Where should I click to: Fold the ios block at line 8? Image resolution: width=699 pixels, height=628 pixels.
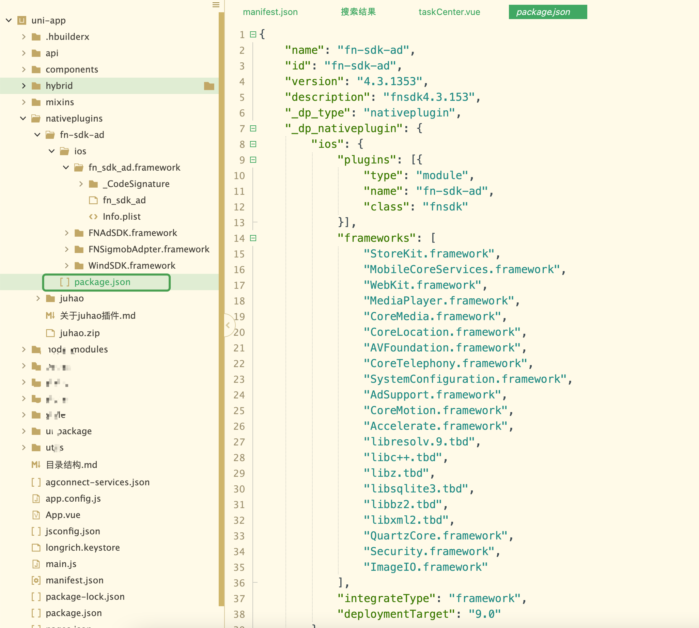click(253, 144)
